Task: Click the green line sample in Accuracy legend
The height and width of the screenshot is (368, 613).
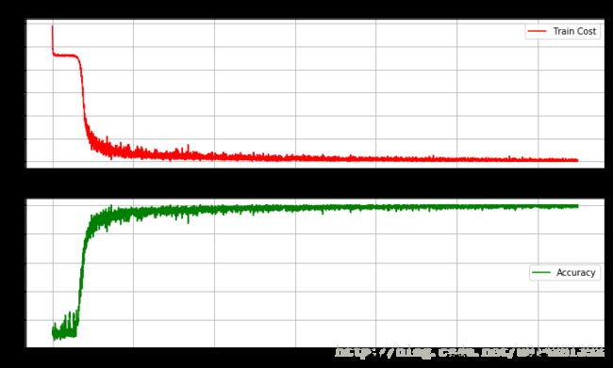Action: click(x=541, y=272)
